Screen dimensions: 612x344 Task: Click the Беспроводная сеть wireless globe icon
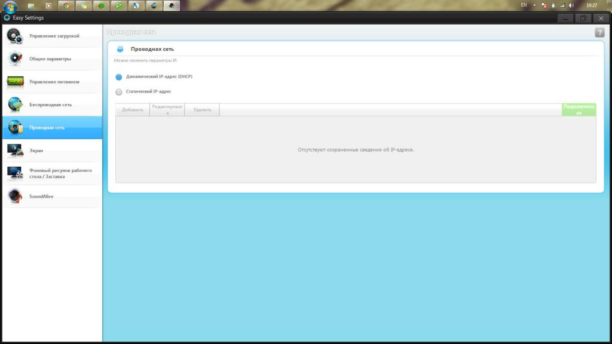(x=15, y=105)
